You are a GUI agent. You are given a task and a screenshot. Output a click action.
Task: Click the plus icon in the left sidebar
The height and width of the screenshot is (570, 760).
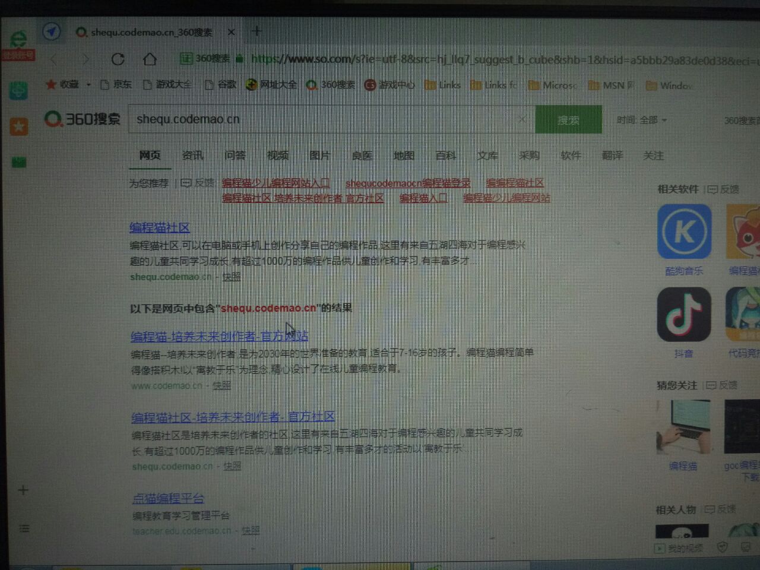[x=23, y=490]
